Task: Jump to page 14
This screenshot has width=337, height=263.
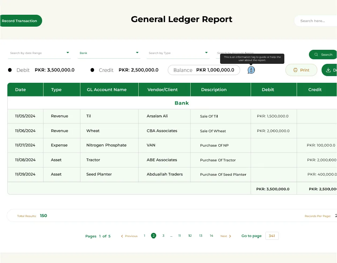Action: pyautogui.click(x=211, y=236)
